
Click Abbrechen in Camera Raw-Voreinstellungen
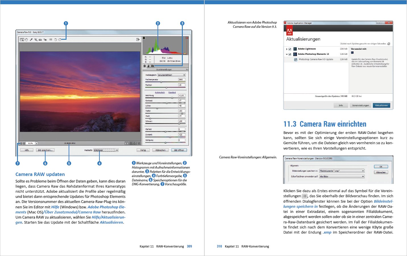(381, 172)
